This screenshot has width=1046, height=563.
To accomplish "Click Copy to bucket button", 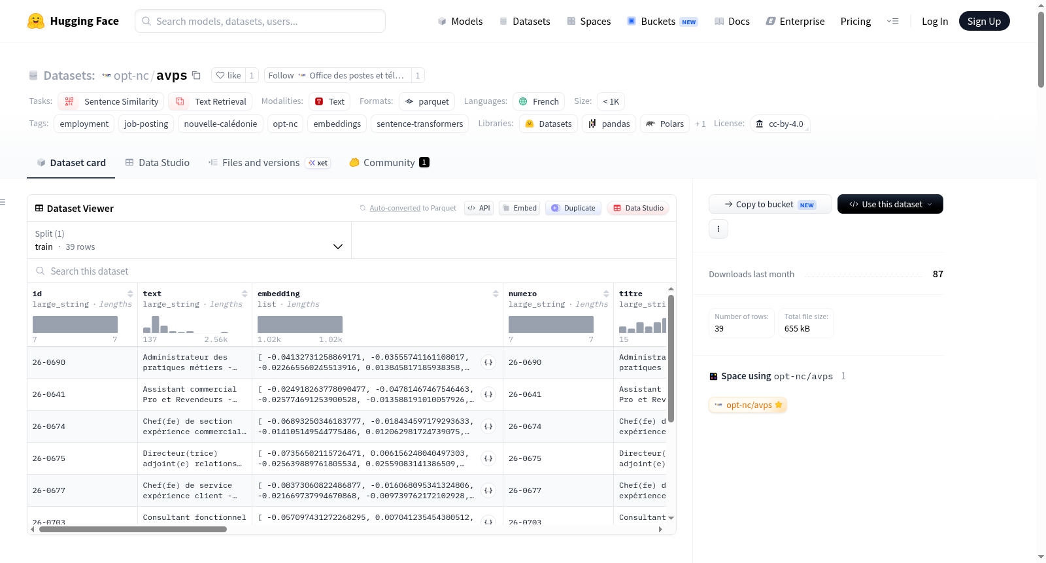I will pyautogui.click(x=770, y=204).
